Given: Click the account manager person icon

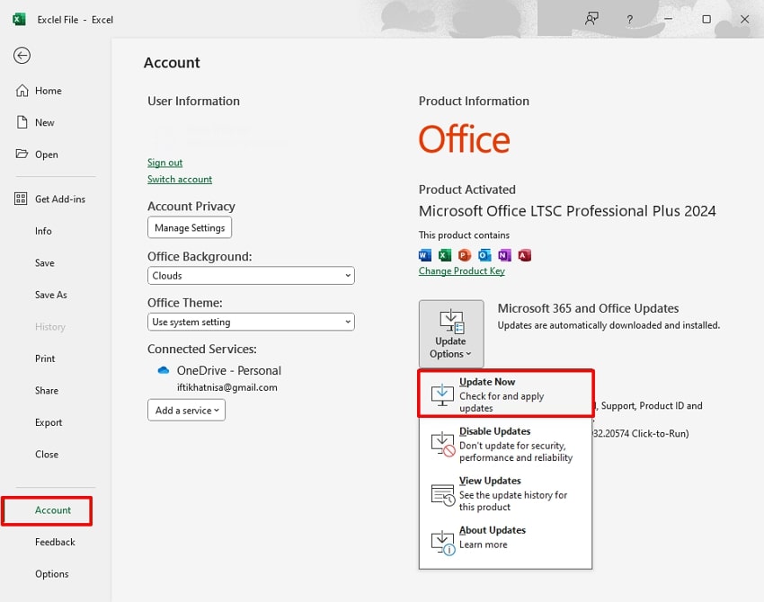Looking at the screenshot, I should pyautogui.click(x=591, y=19).
